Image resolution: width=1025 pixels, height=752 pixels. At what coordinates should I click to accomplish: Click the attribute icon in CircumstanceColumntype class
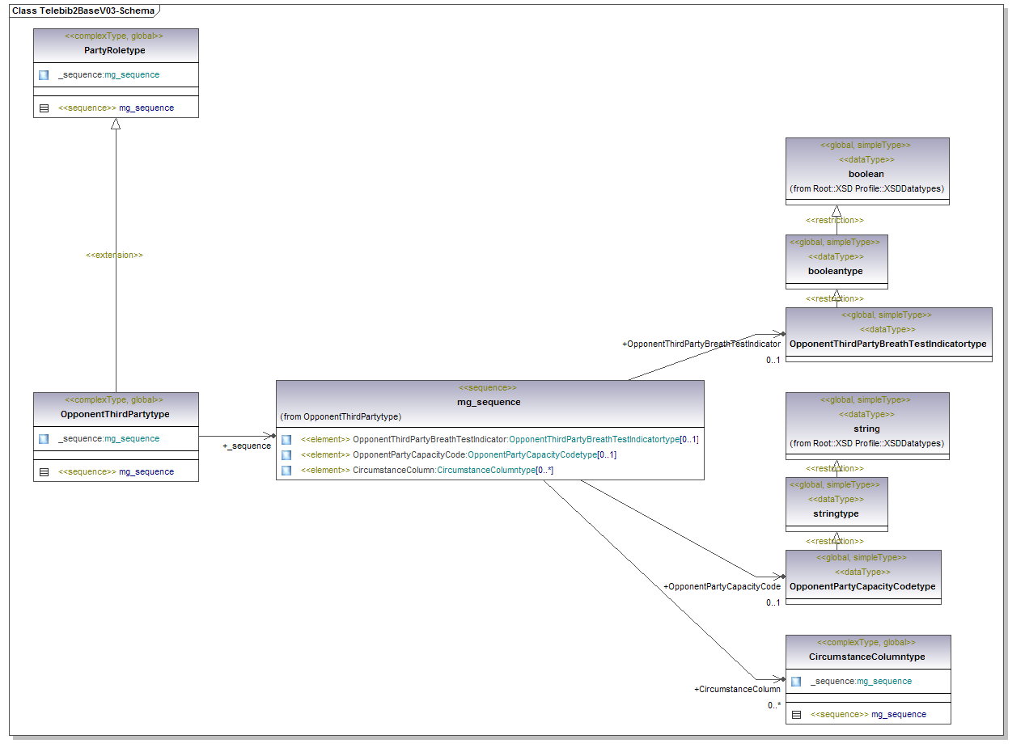coord(796,681)
